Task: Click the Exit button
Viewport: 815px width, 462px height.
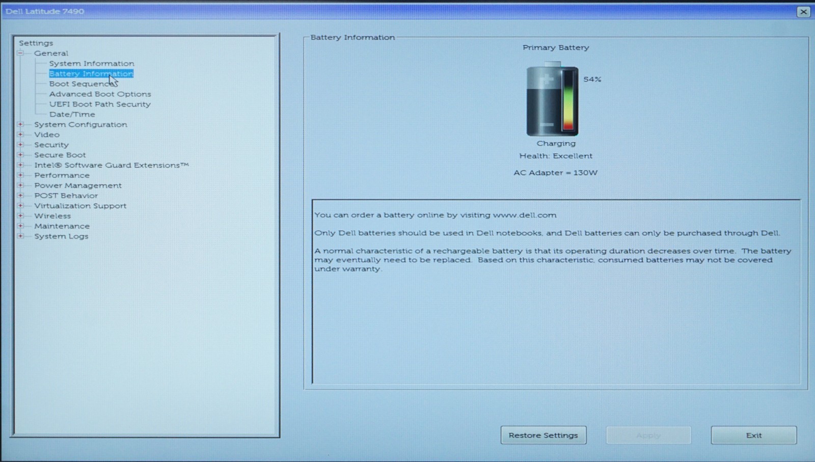Action: pyautogui.click(x=754, y=436)
